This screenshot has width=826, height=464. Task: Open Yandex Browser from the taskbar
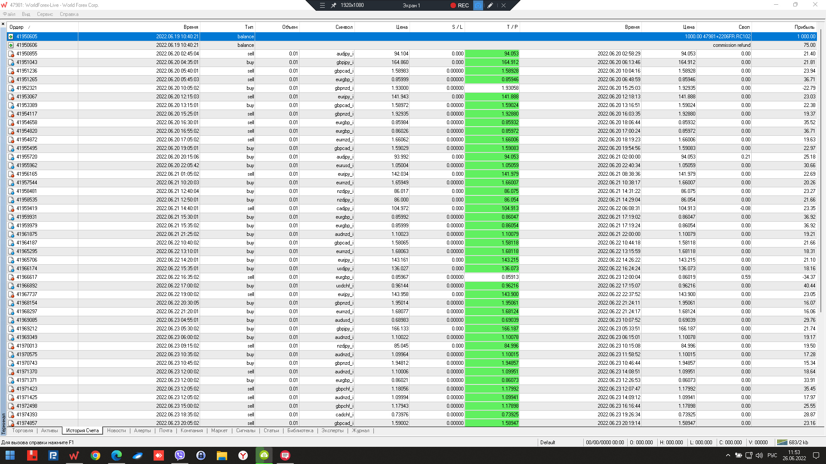[x=243, y=455]
